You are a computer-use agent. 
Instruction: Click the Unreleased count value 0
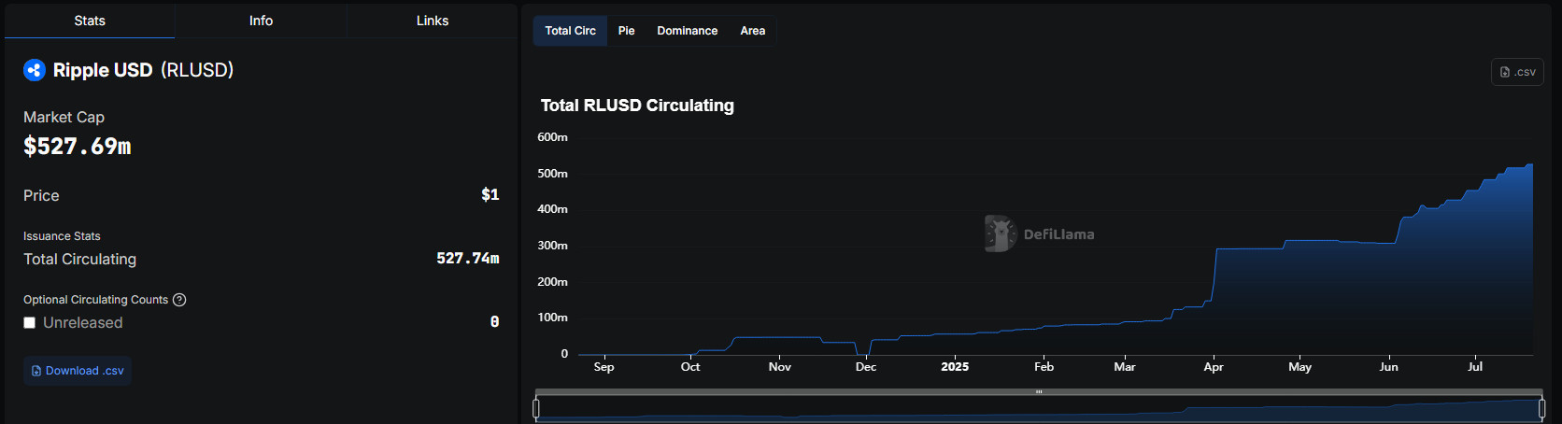point(495,322)
